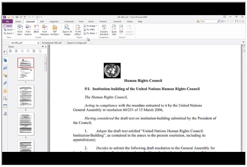The height and width of the screenshot is (167, 247).
Task: Open the Select tool dropdown
Action: coord(9,30)
